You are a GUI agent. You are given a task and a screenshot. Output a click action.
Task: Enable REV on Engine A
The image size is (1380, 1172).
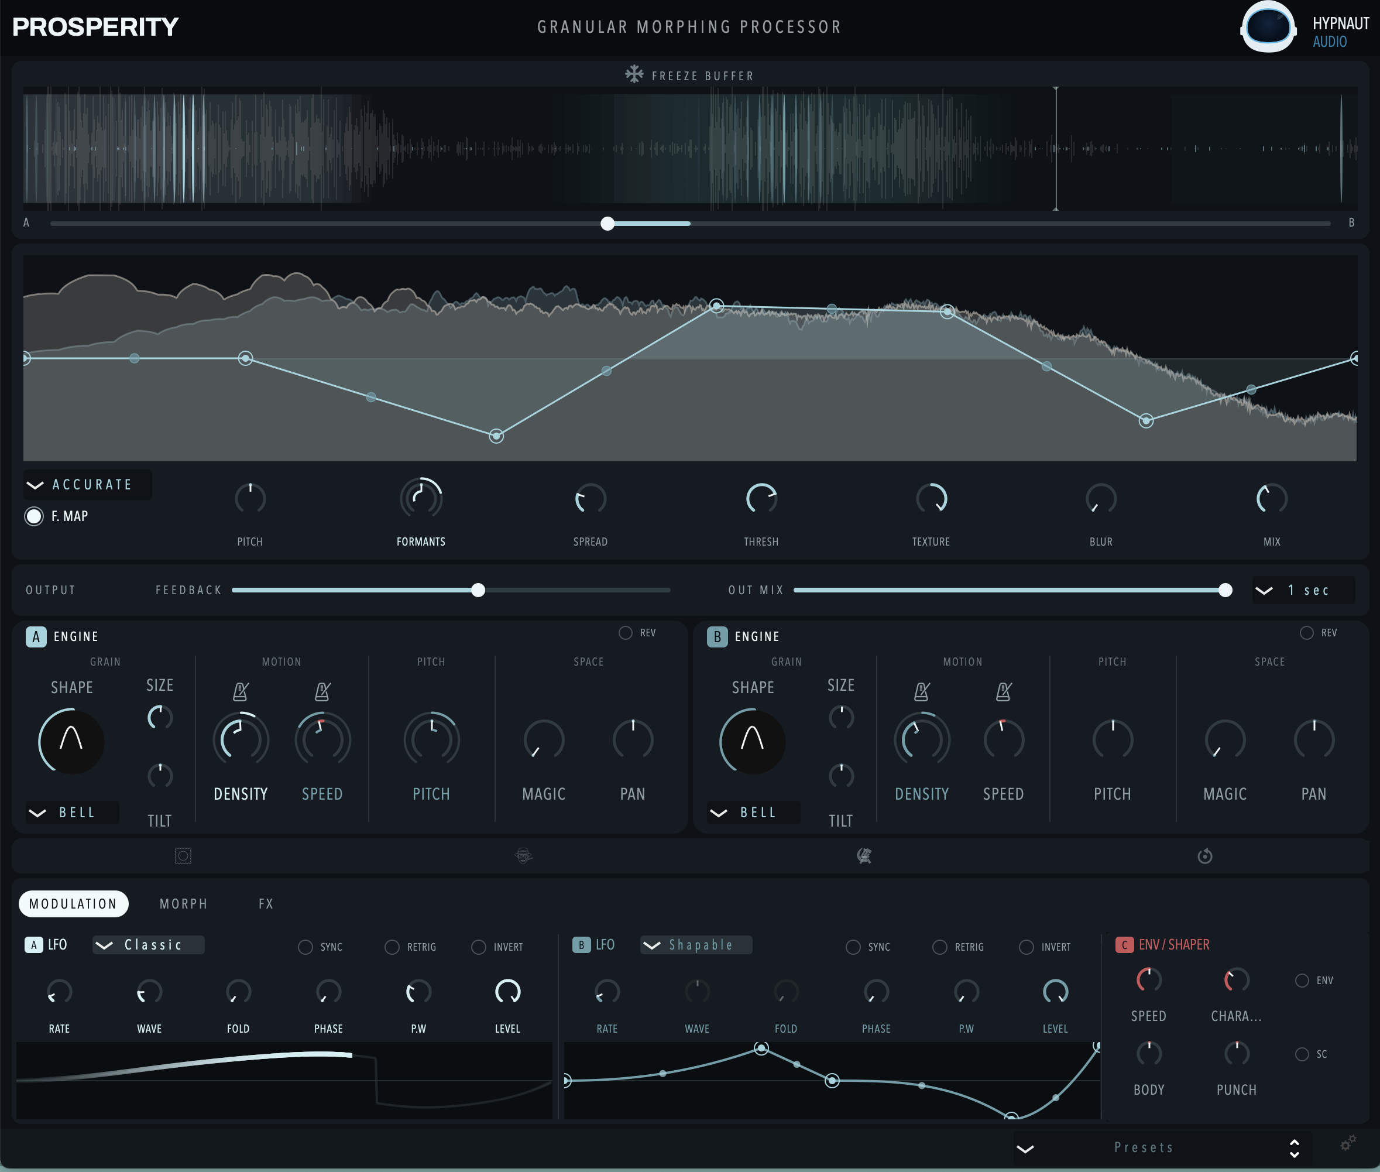[625, 632]
